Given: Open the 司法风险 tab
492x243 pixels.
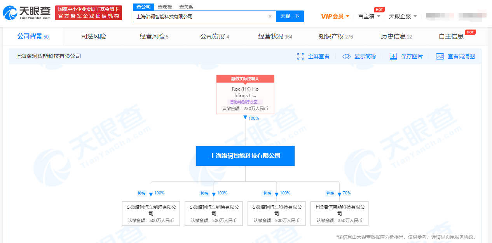Looking at the screenshot, I should coord(93,37).
